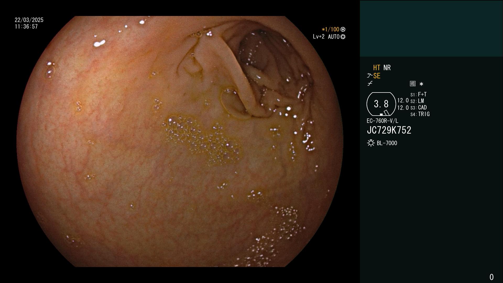Screen dimensions: 503x283
Task: Click the settings sliders icon beside the asterisk
Action: pyautogui.click(x=413, y=84)
